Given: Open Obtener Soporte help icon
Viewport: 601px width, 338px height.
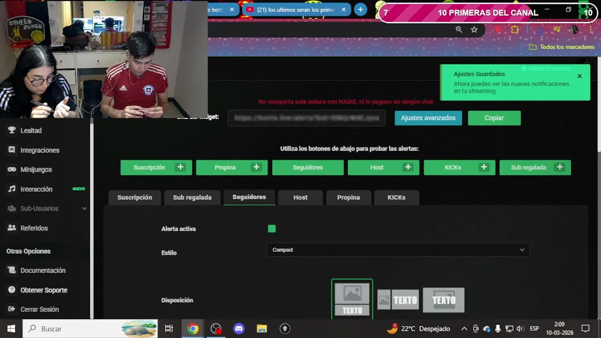Looking at the screenshot, I should tap(12, 290).
